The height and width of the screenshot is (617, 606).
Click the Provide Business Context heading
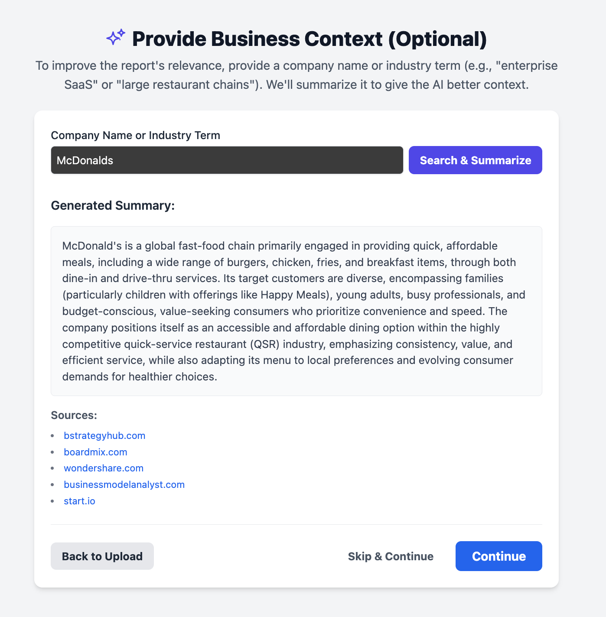point(310,39)
